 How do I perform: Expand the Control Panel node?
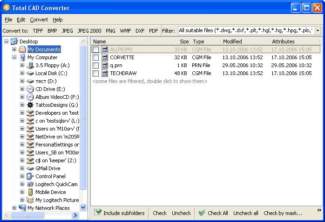tap(22, 176)
